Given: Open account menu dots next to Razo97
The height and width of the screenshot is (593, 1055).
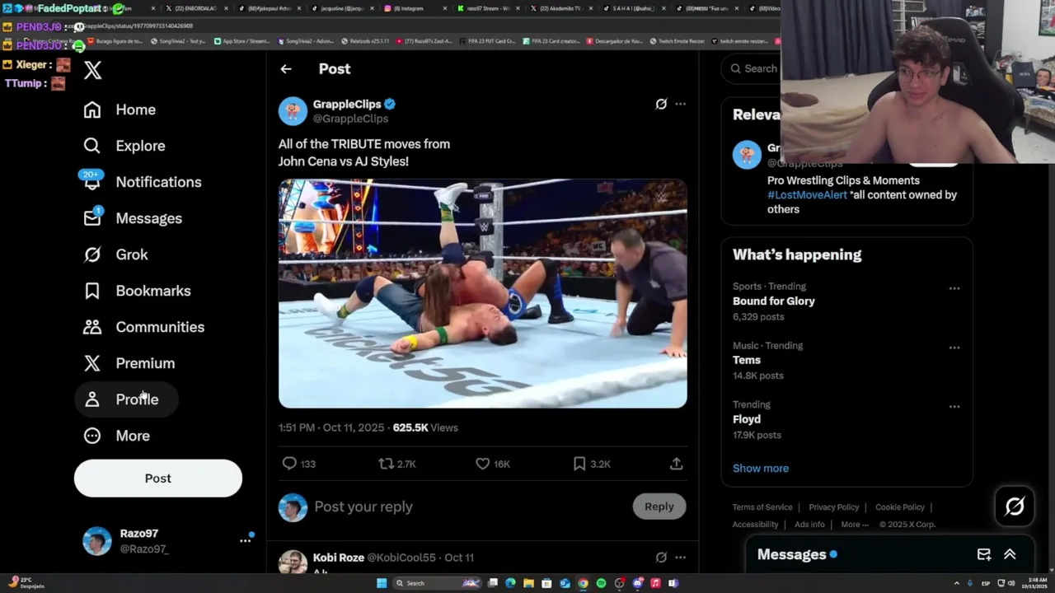Looking at the screenshot, I should pos(245,540).
